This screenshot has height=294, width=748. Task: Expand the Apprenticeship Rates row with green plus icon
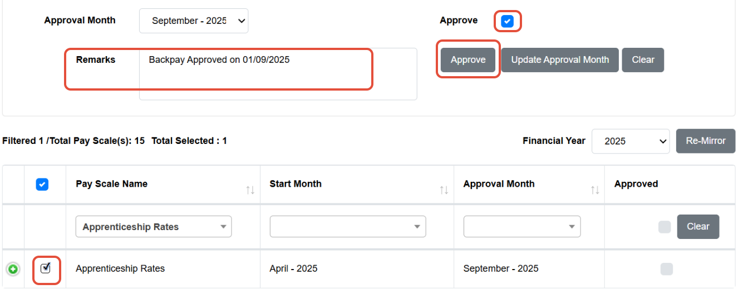point(12,270)
